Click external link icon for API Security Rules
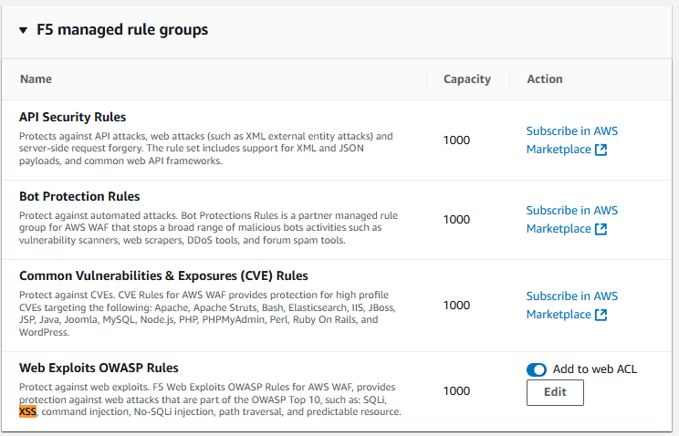The width and height of the screenshot is (679, 436). (x=601, y=150)
